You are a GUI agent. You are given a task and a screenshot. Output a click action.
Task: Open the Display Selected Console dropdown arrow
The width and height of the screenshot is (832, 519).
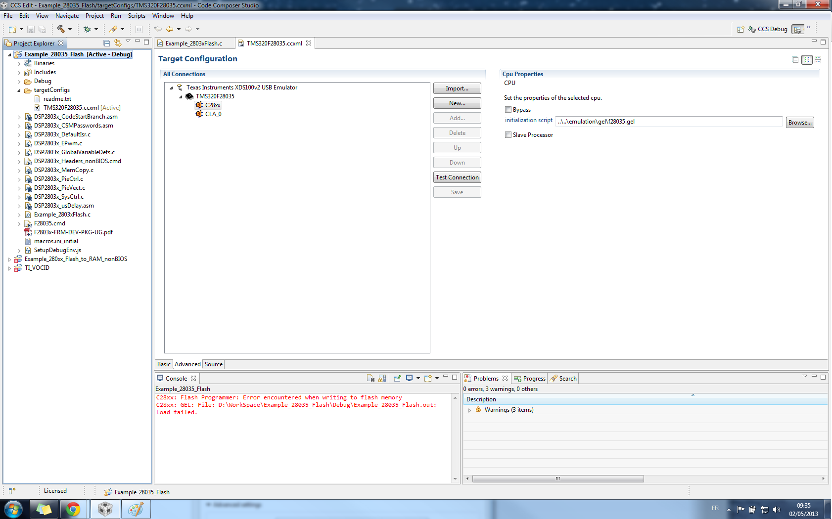click(x=418, y=378)
